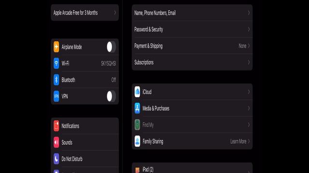Open the iCloud cloud icon
The image size is (309, 173).
[137, 92]
